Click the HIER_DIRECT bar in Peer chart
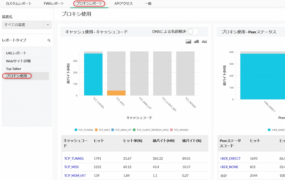The image size is (285, 180). (263, 77)
